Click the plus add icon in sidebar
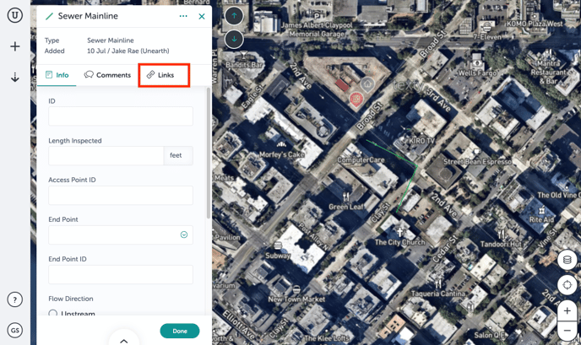This screenshot has height=345, width=581. pos(15,46)
